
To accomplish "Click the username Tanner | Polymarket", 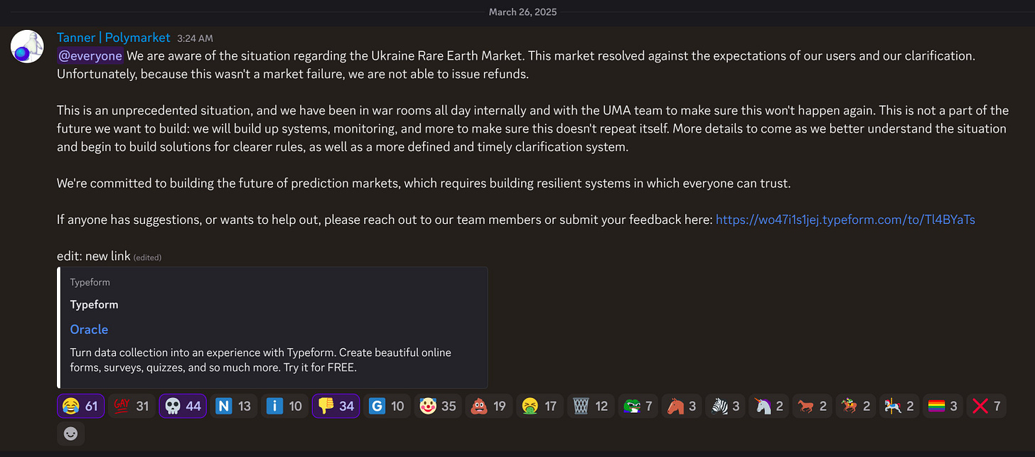I will pyautogui.click(x=114, y=38).
